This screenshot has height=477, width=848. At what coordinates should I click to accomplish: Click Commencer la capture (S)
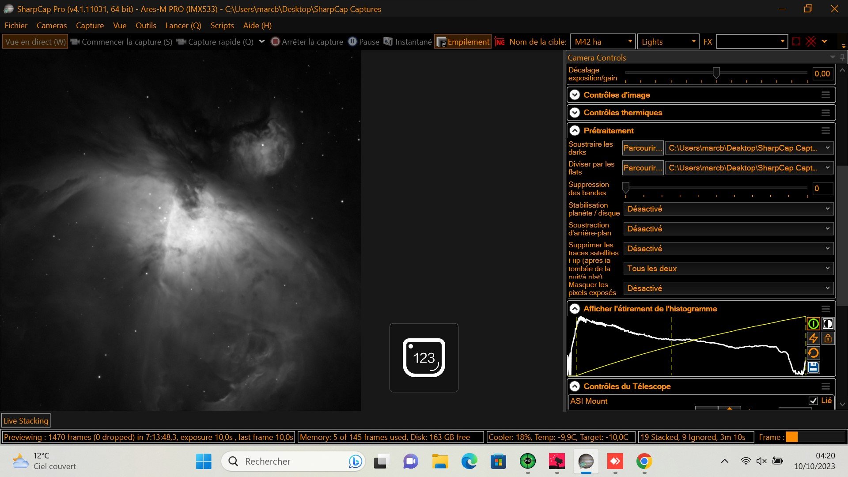tap(121, 42)
